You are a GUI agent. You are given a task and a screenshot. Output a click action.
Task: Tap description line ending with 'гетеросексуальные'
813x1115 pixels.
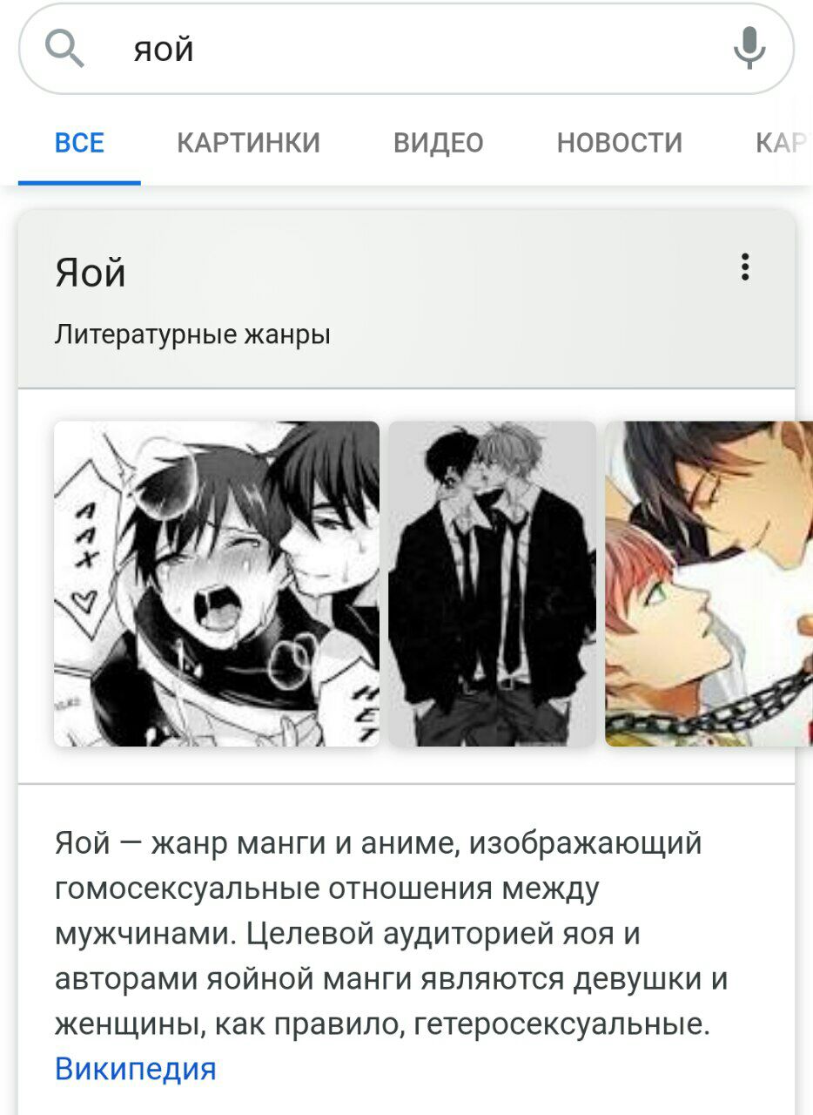coord(382,1024)
